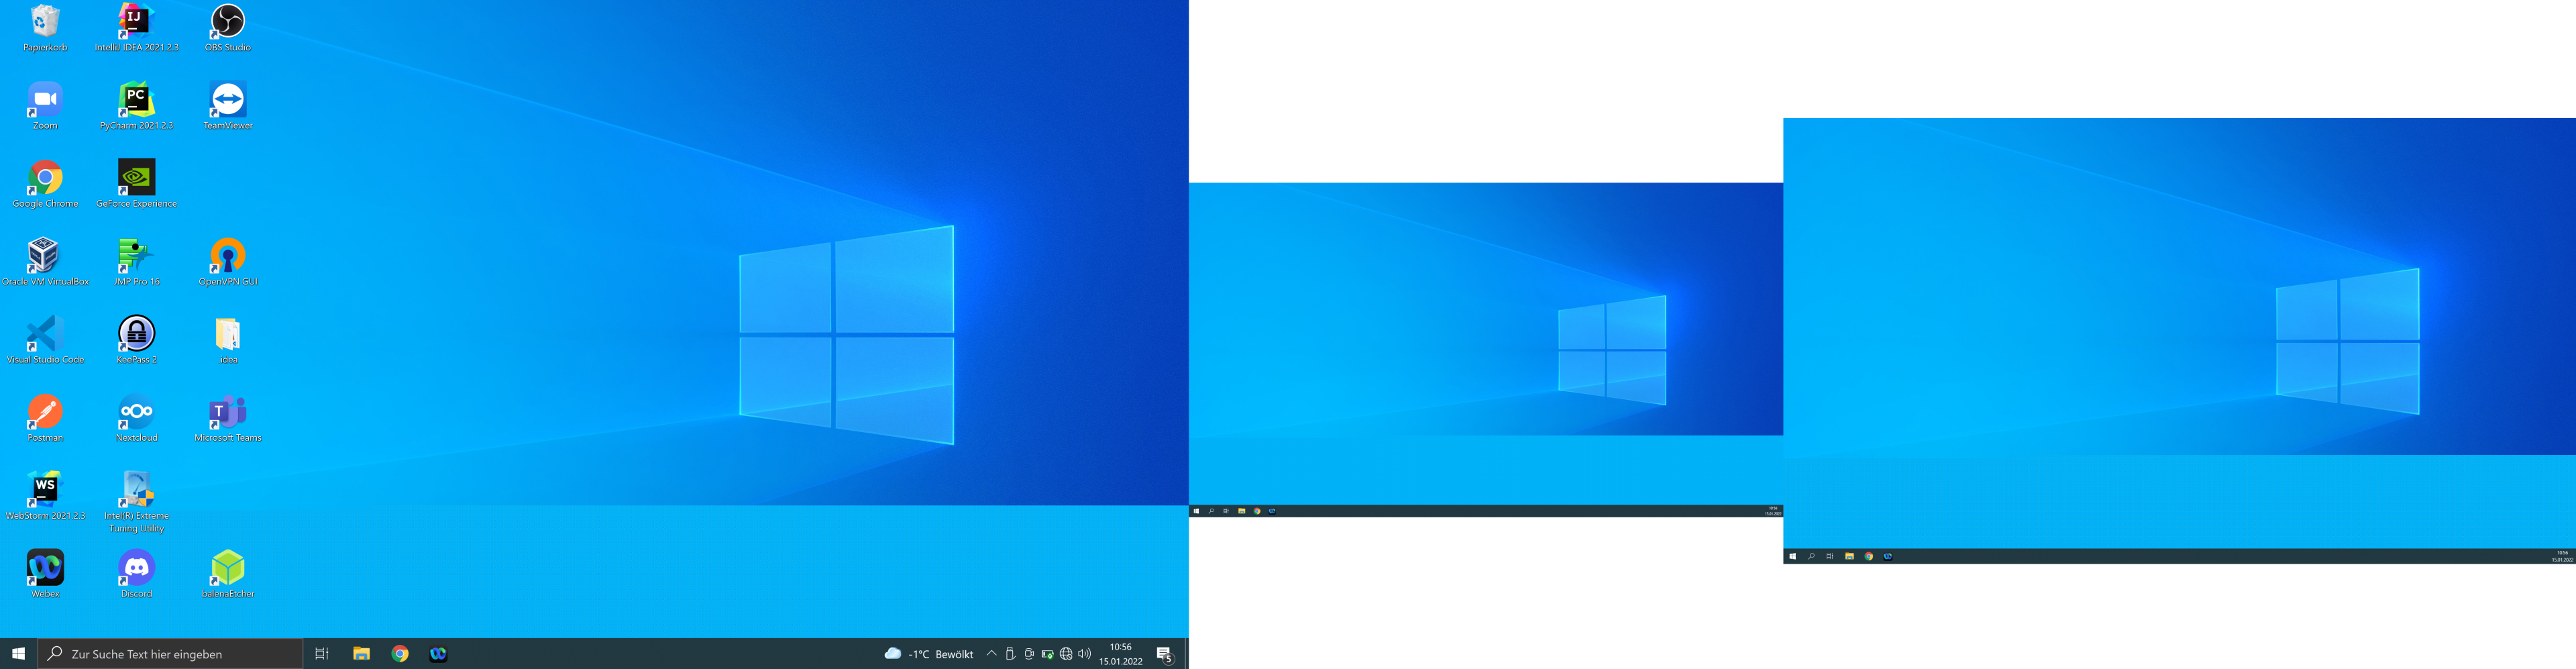Viewport: 2576px width, 669px height.
Task: Click the battery status tray icon
Action: coord(1047,653)
